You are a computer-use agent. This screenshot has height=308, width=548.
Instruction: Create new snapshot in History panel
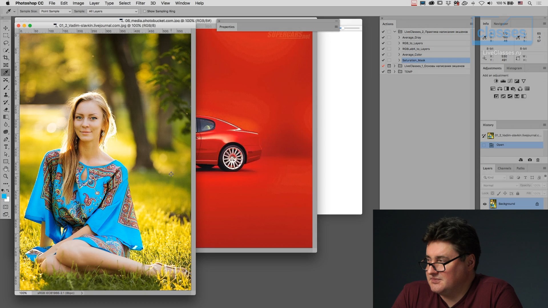(530, 160)
